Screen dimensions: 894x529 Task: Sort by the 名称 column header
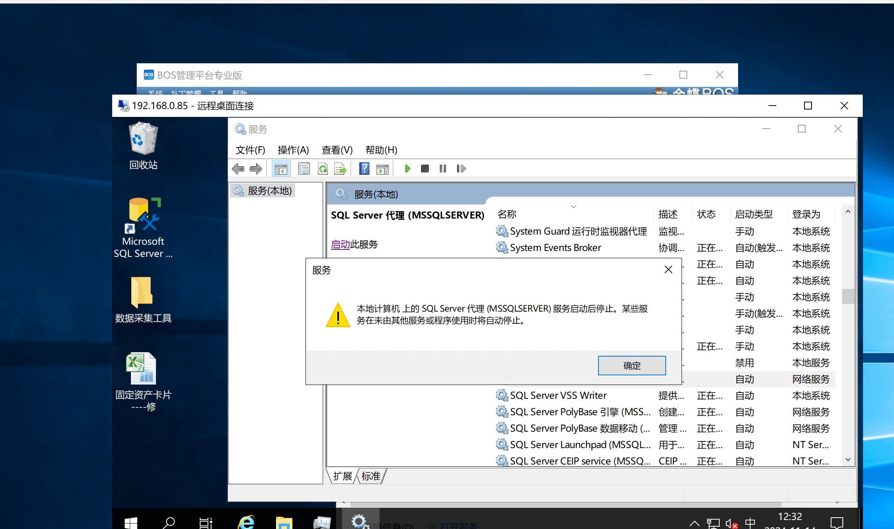point(507,214)
